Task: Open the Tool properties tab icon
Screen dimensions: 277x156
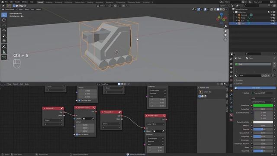Action: [231, 59]
